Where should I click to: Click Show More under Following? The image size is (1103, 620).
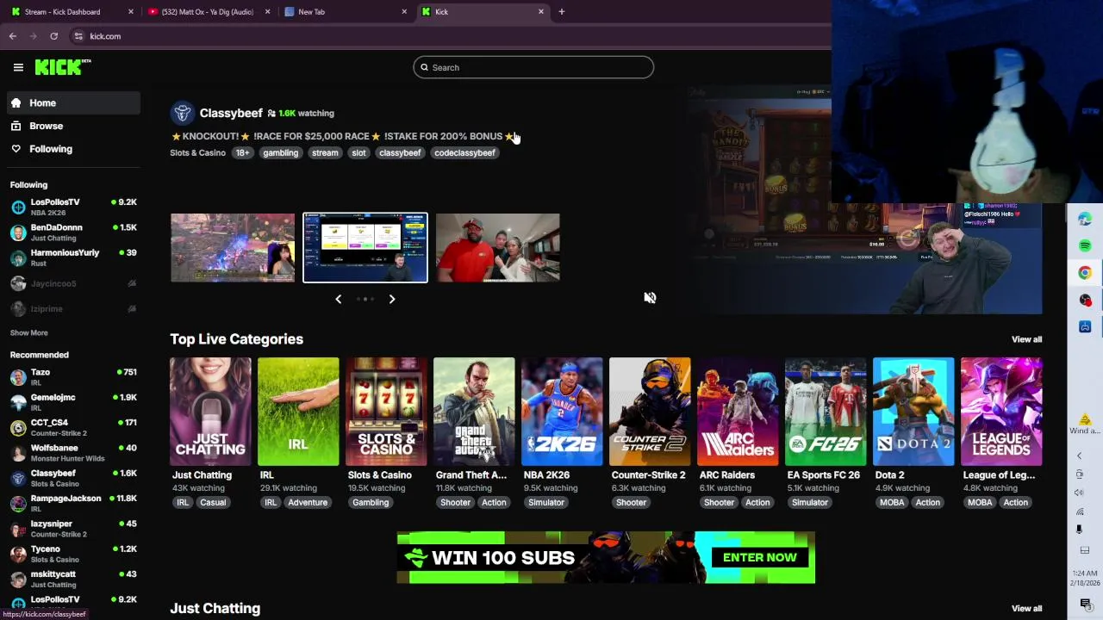click(x=28, y=332)
